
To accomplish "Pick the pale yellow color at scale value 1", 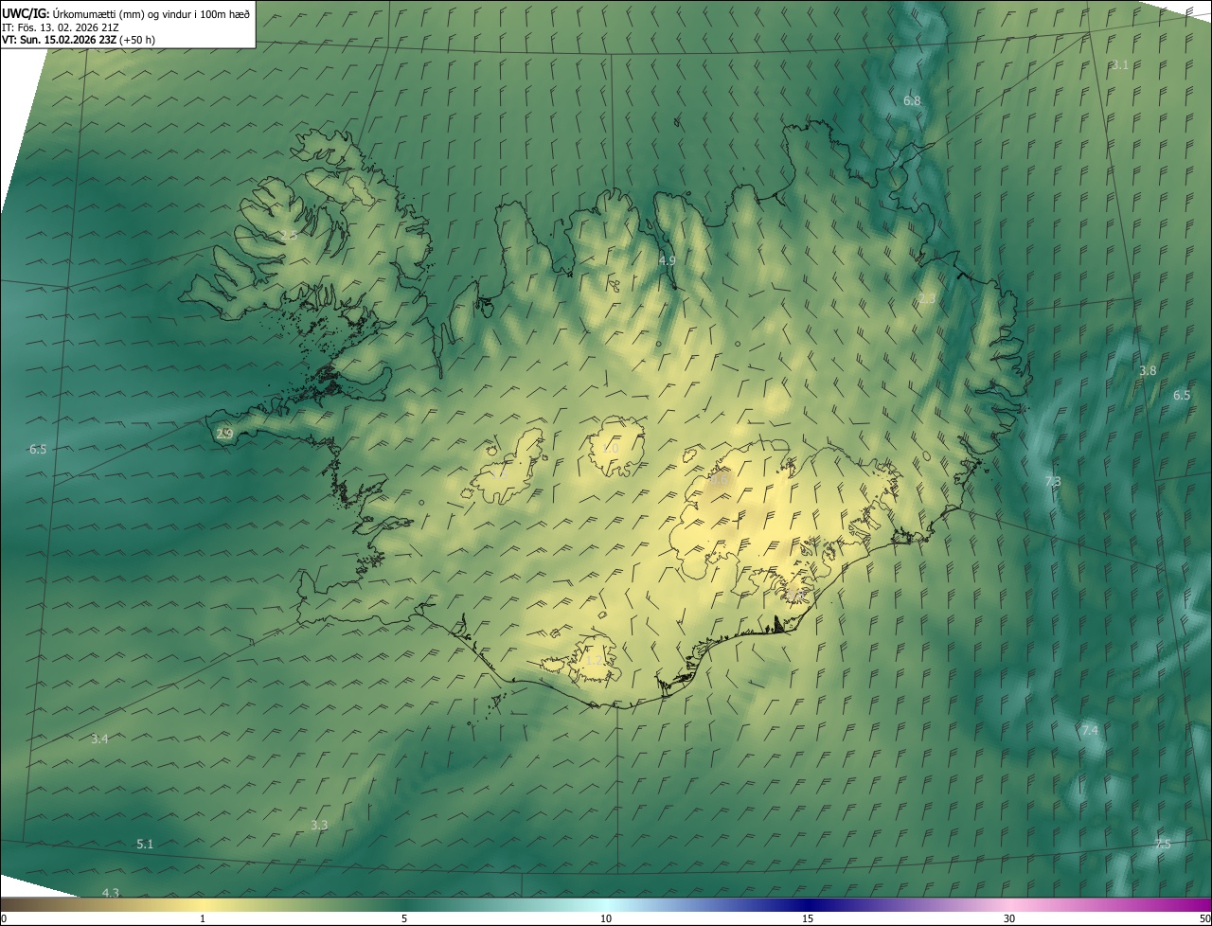I will pyautogui.click(x=203, y=904).
